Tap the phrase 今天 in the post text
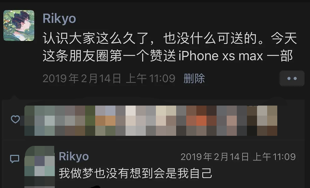This screenshot has width=310, height=188. click(x=284, y=38)
